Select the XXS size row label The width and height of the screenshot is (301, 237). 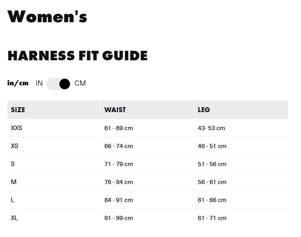coord(17,128)
